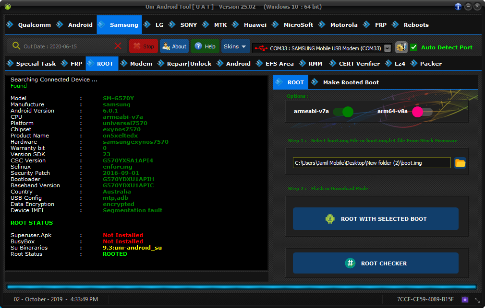Open the Skins dropdown menu

point(235,46)
